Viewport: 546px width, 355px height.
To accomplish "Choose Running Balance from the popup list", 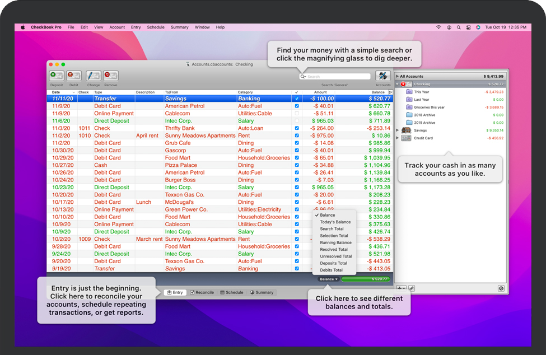I will (x=335, y=242).
